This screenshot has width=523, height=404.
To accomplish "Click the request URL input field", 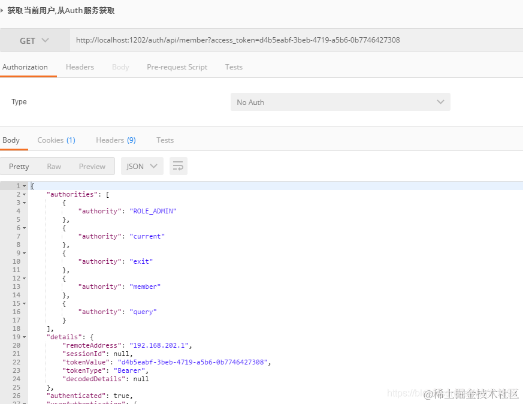I will tap(296, 40).
